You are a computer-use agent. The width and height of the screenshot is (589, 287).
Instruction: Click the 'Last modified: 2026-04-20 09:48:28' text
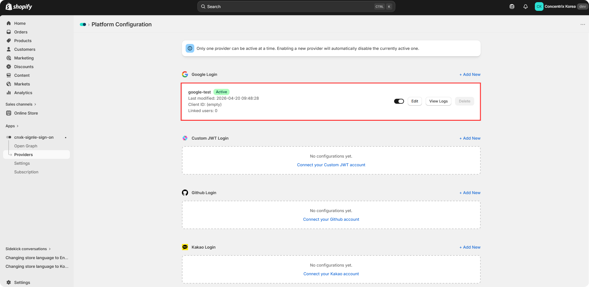click(223, 98)
